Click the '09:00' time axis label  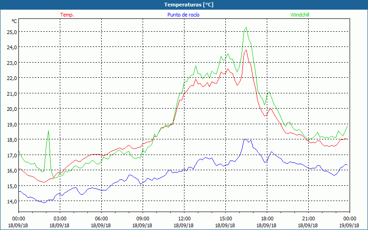pyautogui.click(x=143, y=219)
